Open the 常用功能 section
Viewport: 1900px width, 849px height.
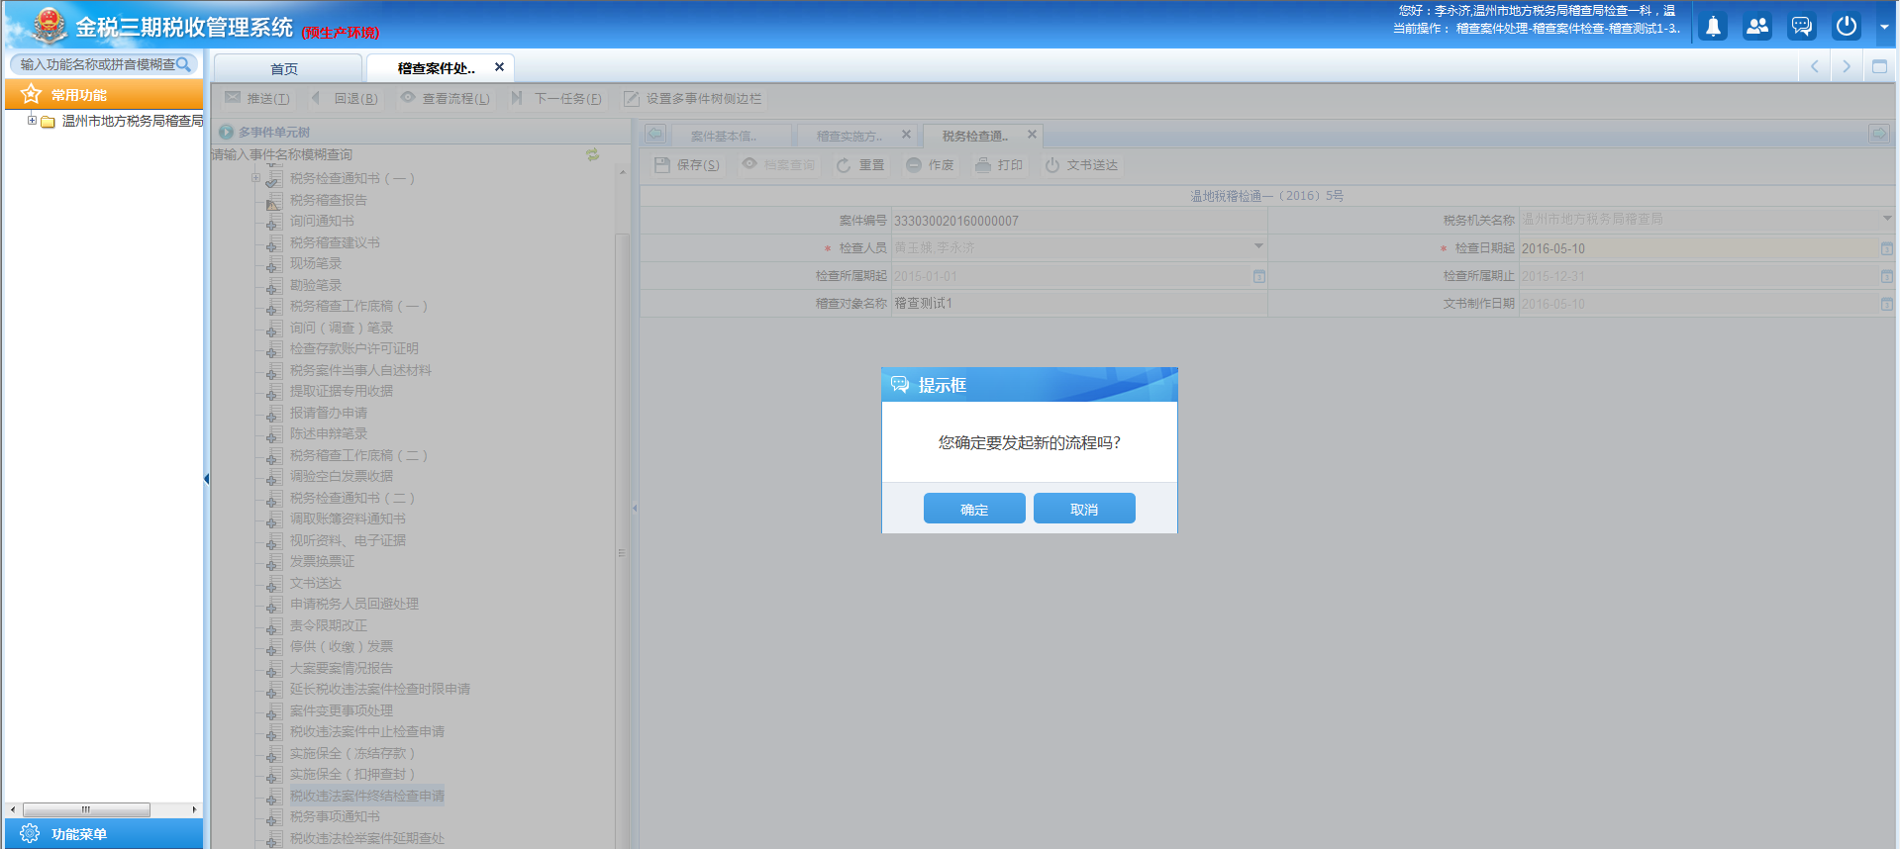pos(104,94)
